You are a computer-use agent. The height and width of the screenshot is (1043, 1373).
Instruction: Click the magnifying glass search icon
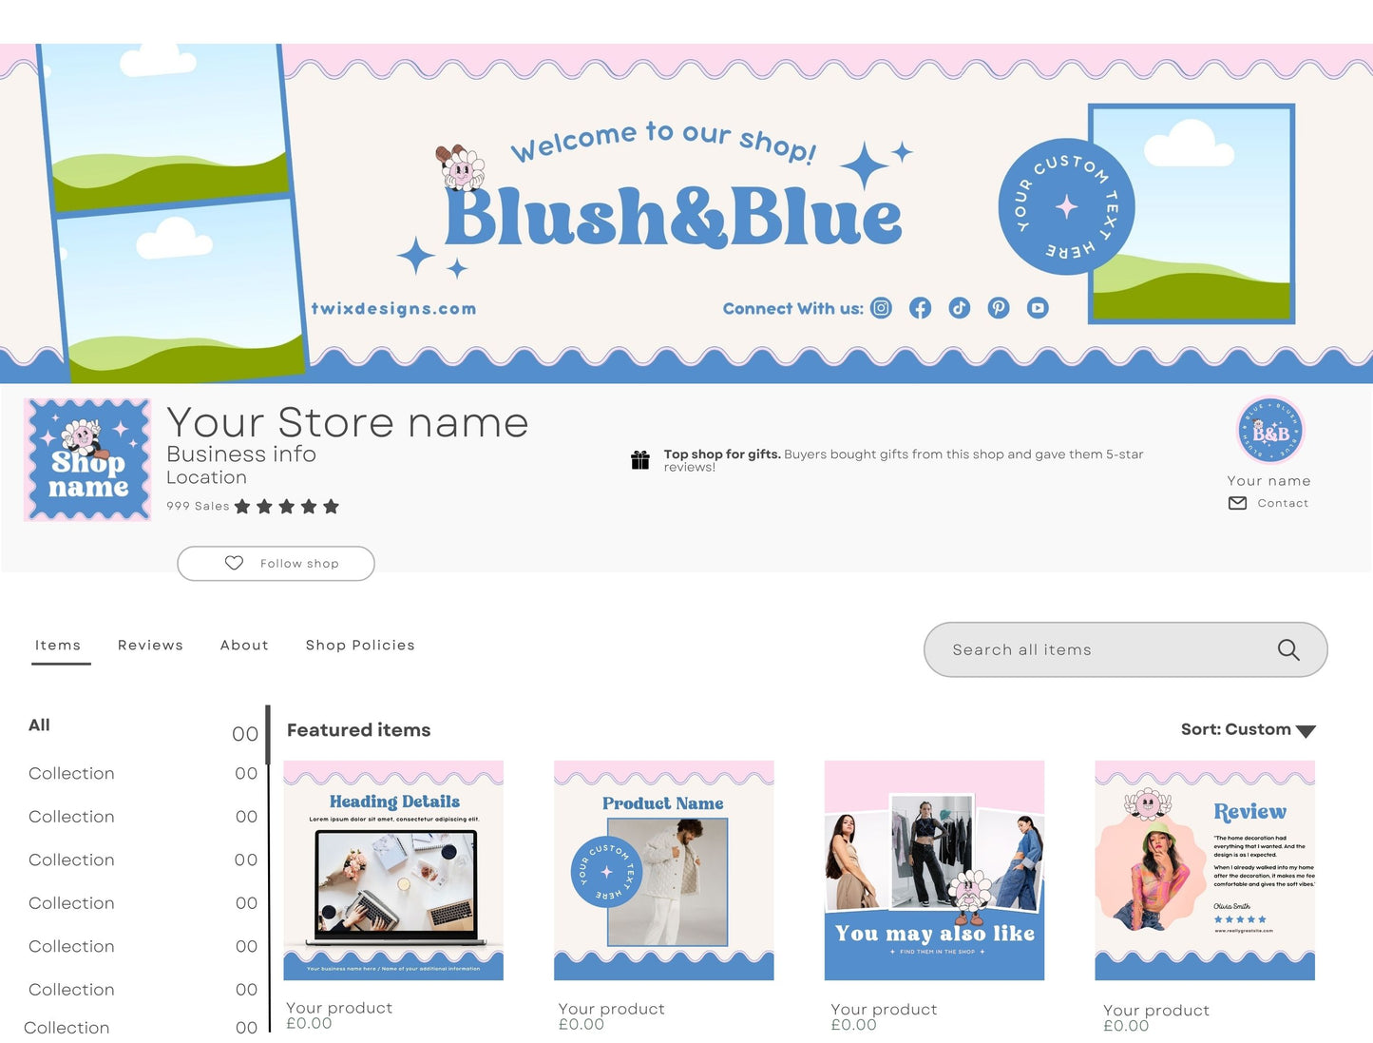pos(1287,649)
